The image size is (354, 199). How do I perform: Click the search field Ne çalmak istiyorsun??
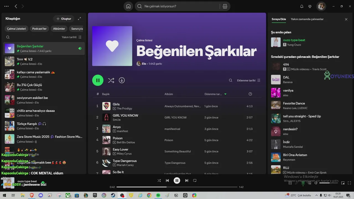(x=181, y=6)
